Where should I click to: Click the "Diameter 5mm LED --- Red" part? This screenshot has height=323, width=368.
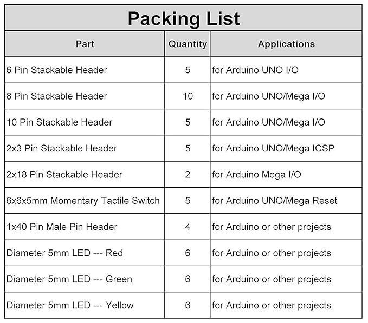click(65, 253)
